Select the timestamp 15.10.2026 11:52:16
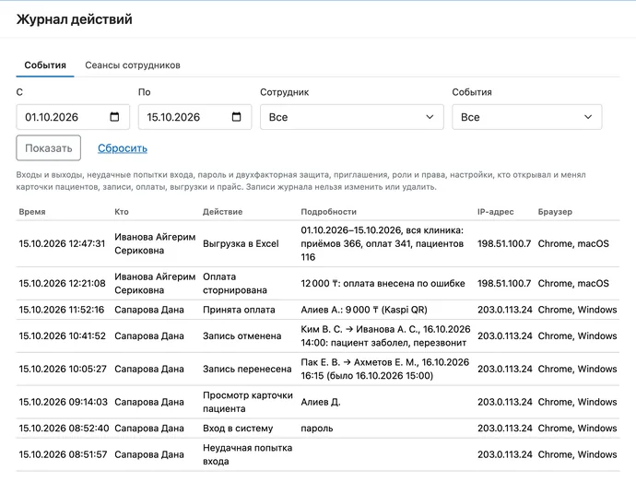 (x=61, y=310)
